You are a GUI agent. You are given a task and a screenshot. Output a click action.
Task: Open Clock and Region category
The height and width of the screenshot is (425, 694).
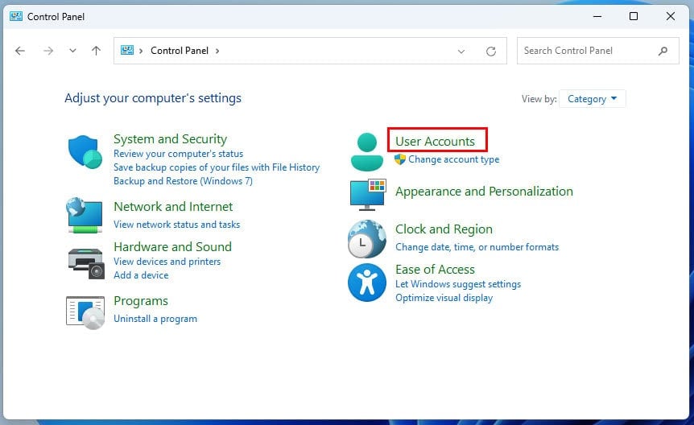pos(444,229)
